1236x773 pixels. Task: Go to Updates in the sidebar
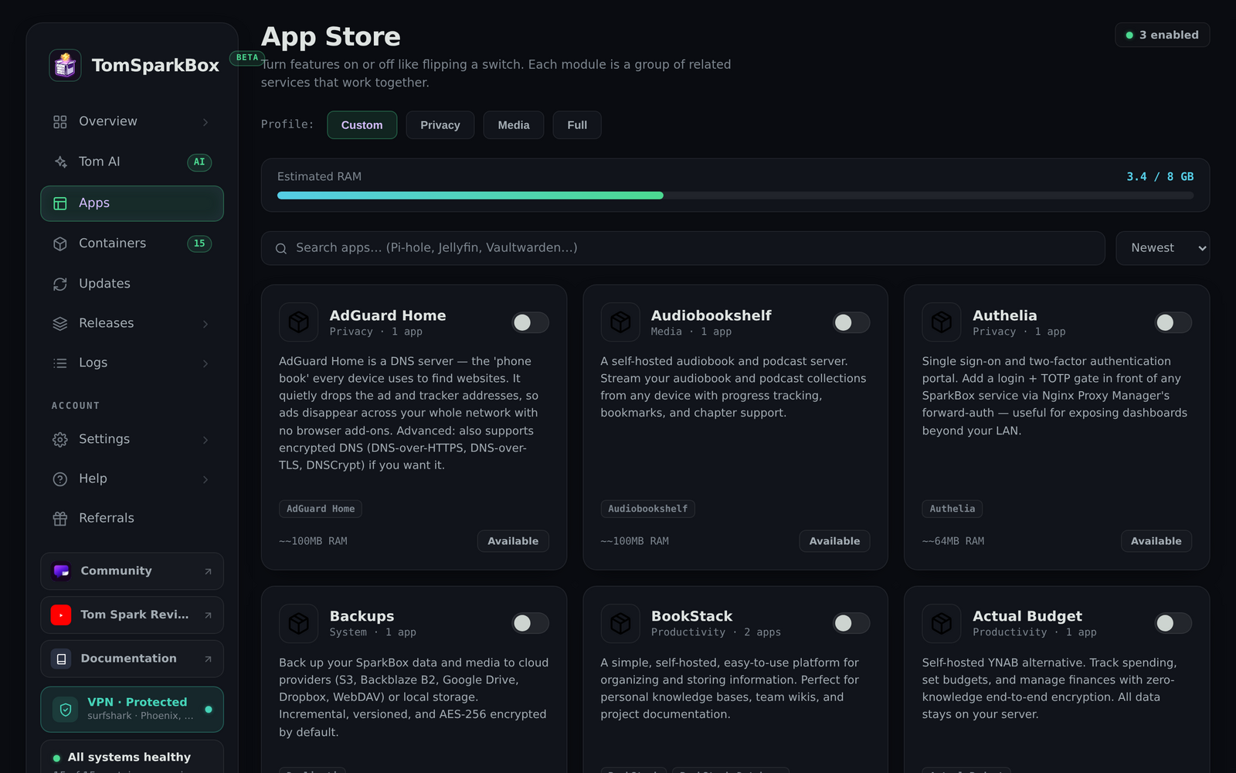(132, 284)
